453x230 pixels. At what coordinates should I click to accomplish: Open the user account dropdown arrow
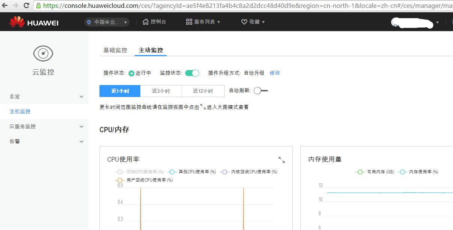pyautogui.click(x=438, y=22)
